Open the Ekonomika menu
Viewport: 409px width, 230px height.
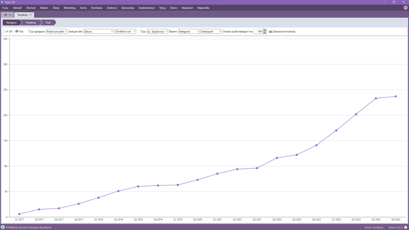point(128,8)
